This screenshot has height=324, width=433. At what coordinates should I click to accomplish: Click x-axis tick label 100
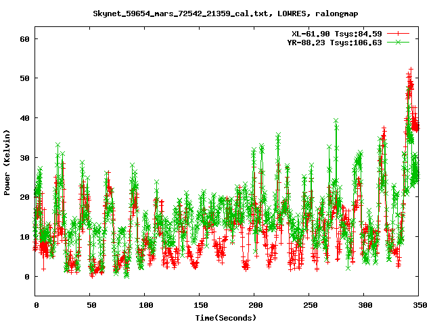(x=146, y=305)
